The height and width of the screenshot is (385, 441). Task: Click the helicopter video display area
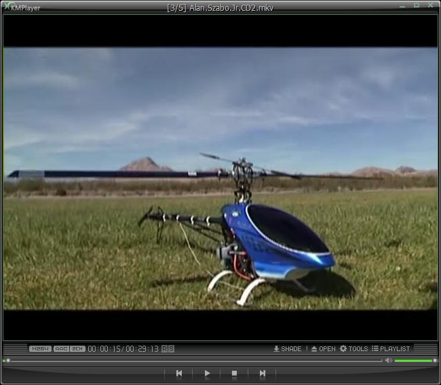[220, 178]
